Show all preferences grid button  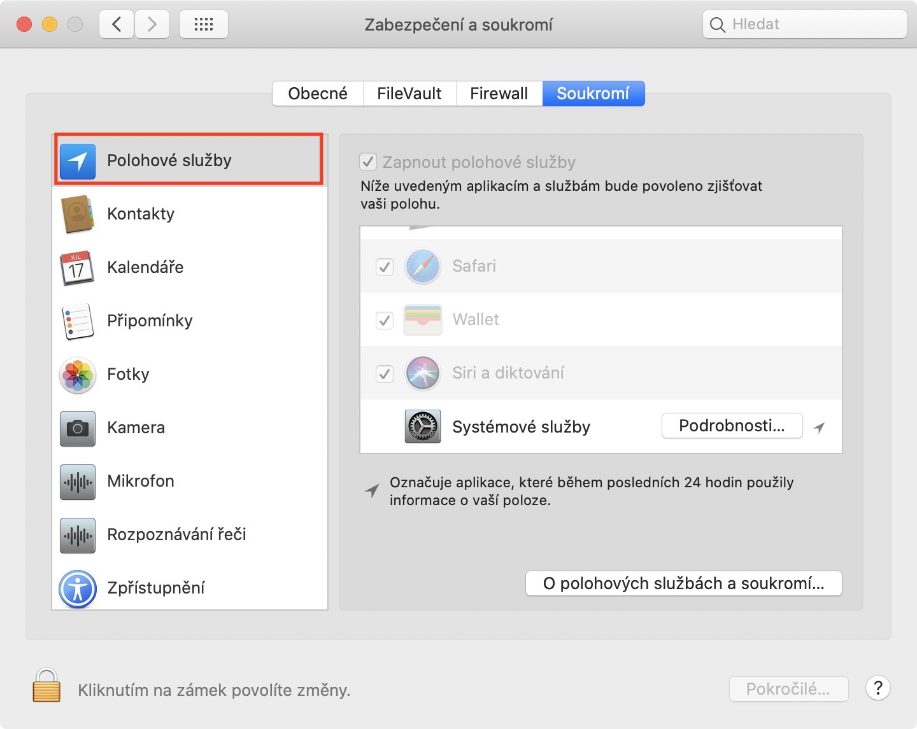pos(204,24)
